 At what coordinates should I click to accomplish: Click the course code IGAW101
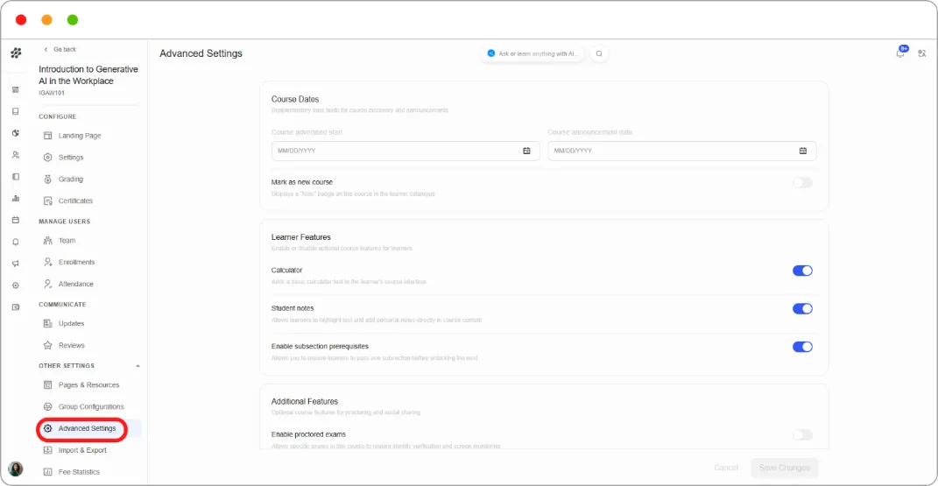pyautogui.click(x=52, y=93)
